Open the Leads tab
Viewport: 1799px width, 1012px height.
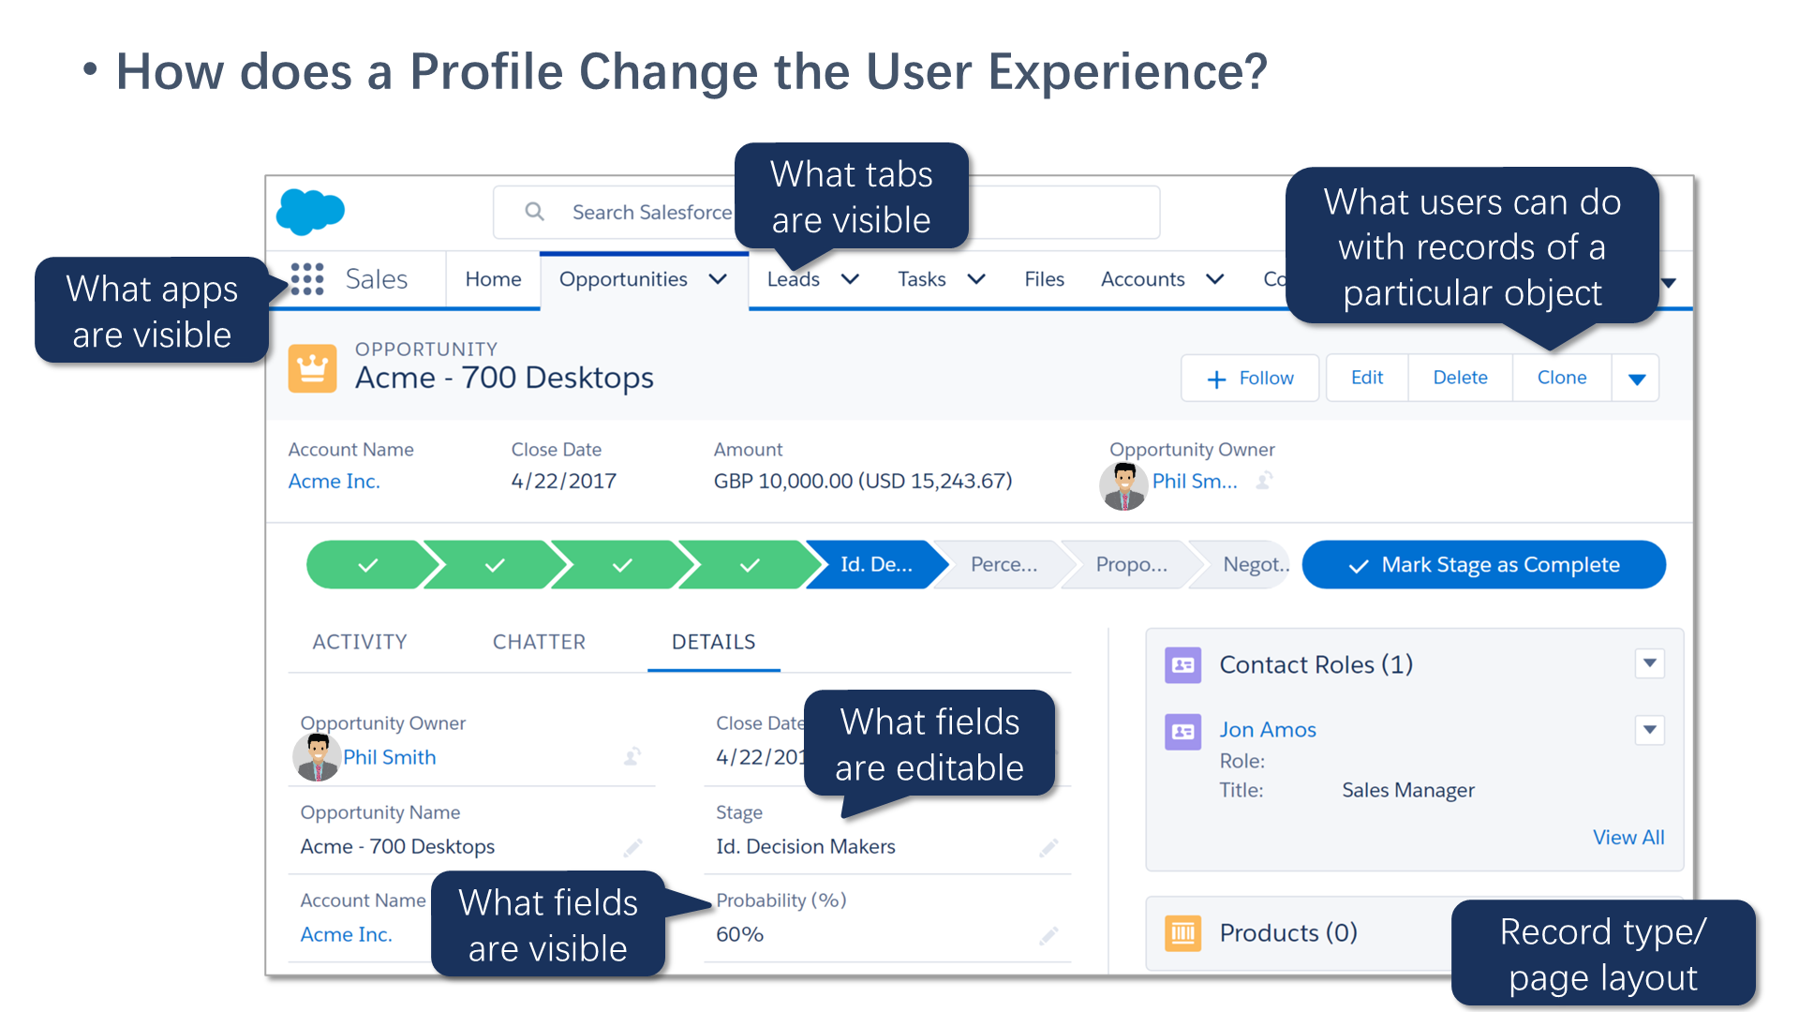tap(793, 279)
